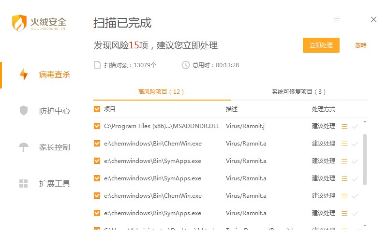
Task: Uncheck the second ChemWin.exe row checkbox
Action: point(97,195)
